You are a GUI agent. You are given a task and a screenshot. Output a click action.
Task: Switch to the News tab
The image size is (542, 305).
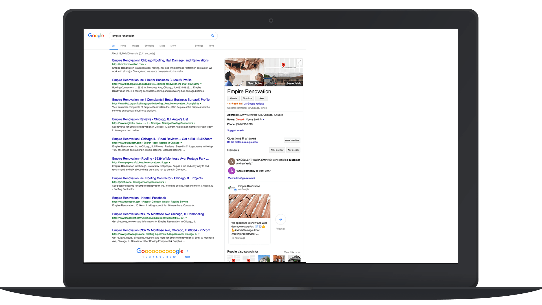click(x=123, y=46)
